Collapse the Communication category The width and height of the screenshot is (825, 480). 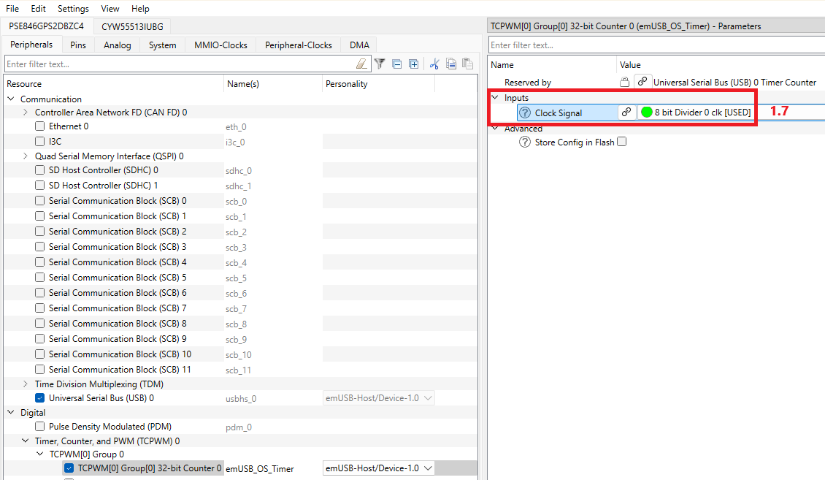pos(11,99)
